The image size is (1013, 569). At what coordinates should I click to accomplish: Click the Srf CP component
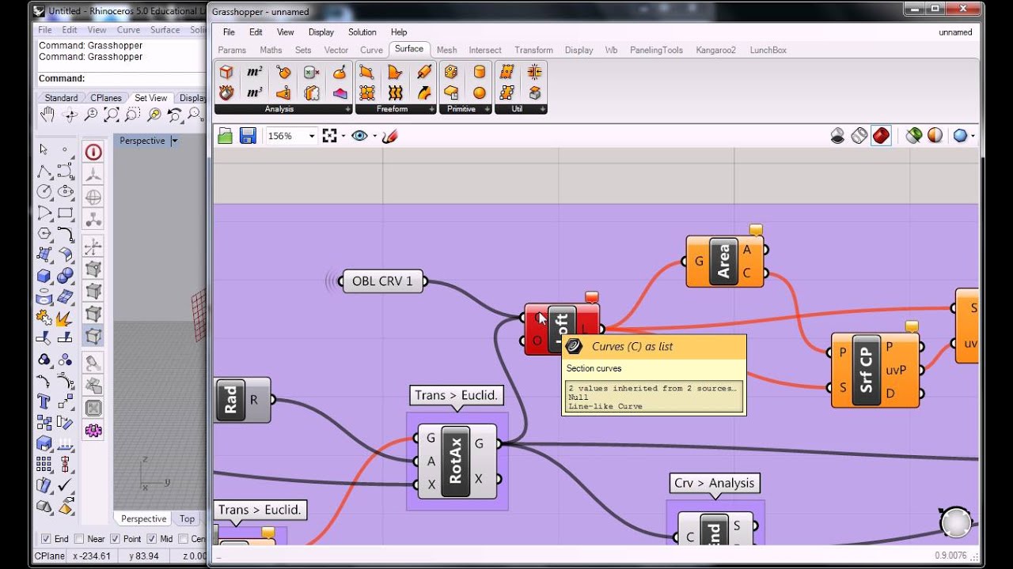[x=875, y=370]
